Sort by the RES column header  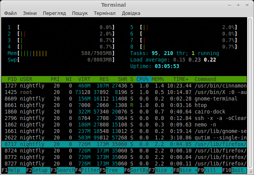(104, 79)
